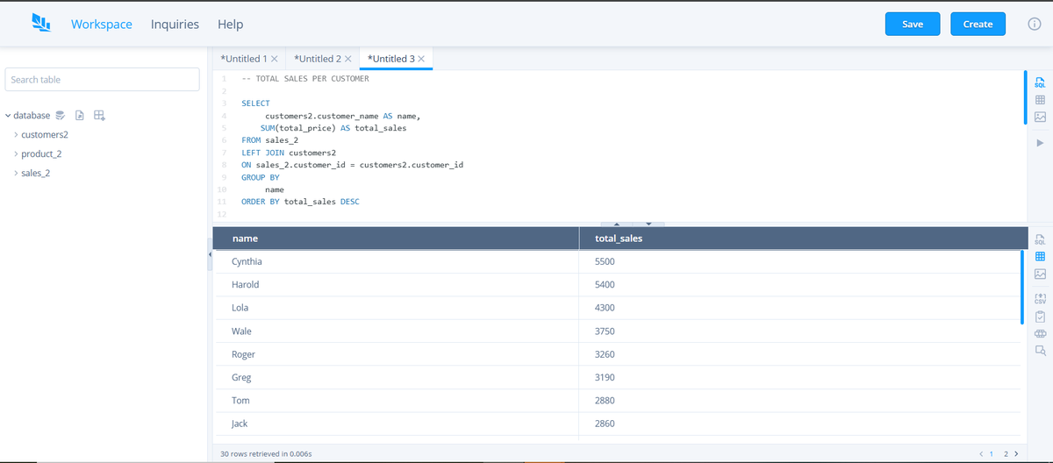Click the 5400 total_sales value
This screenshot has width=1053, height=463.
click(x=605, y=285)
